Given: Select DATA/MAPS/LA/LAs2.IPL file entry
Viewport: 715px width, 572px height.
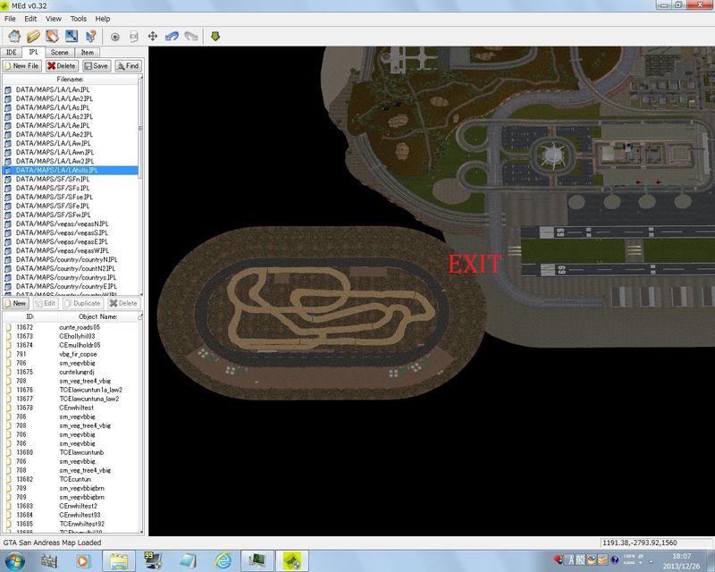Looking at the screenshot, I should click(x=71, y=116).
